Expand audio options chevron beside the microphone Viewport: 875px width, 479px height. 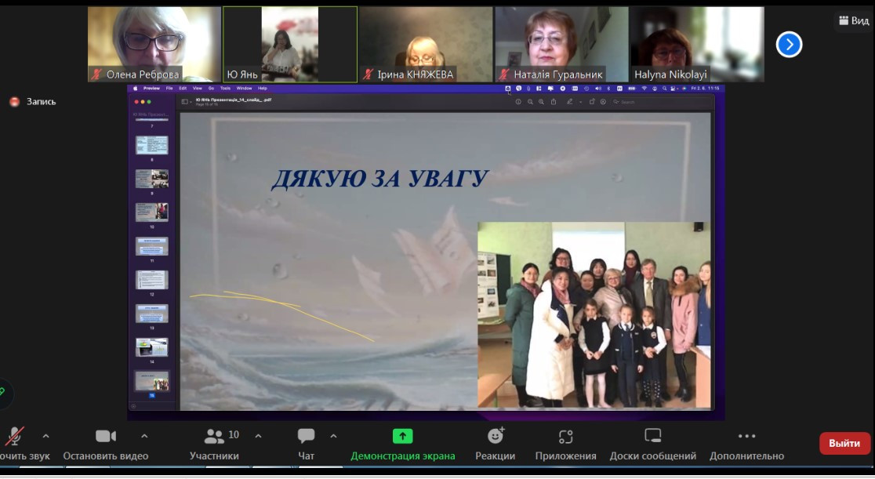pos(45,436)
